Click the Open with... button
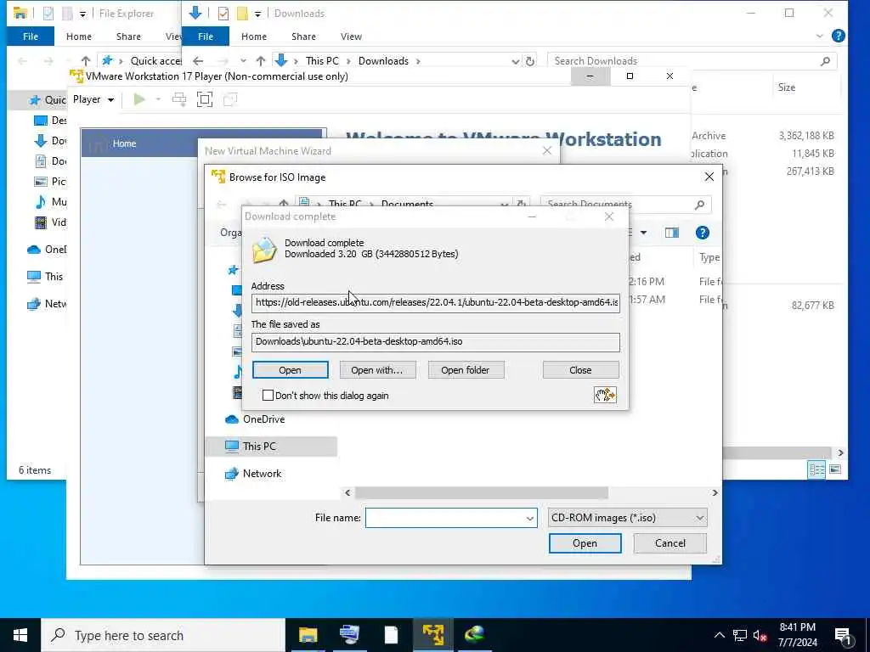The width and height of the screenshot is (870, 652). click(x=377, y=370)
